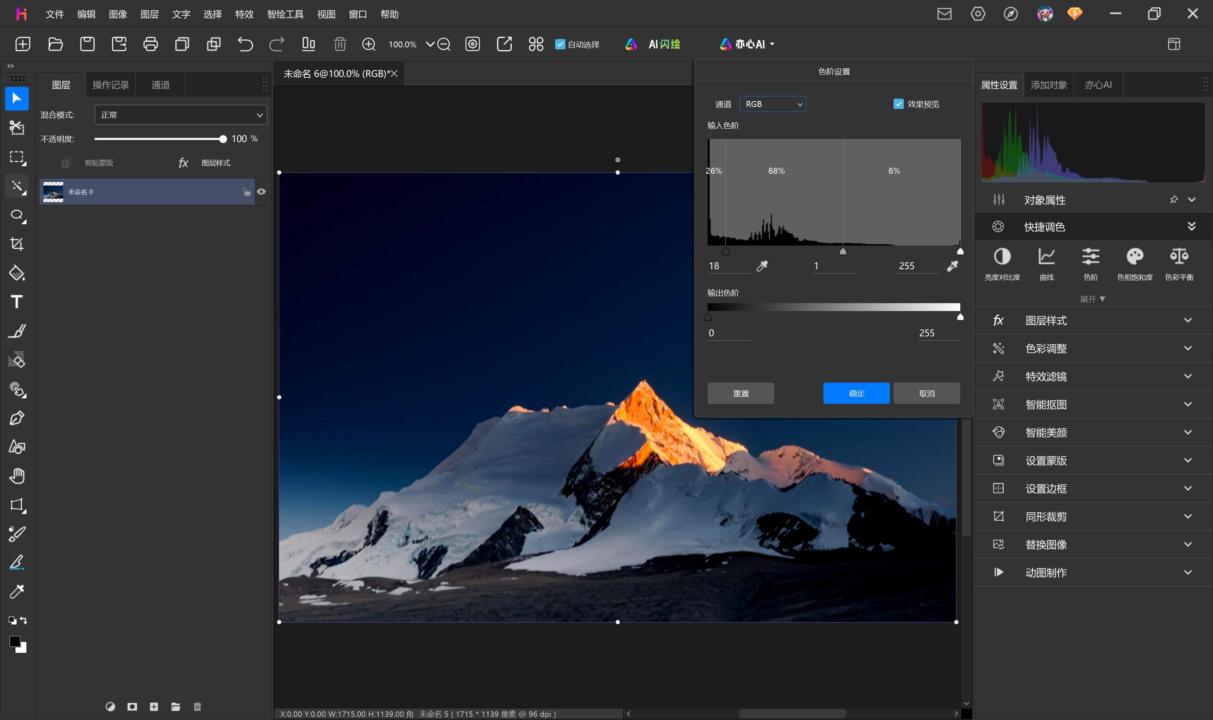Switch to the 通道 panel tab
The height and width of the screenshot is (720, 1213).
coord(161,85)
